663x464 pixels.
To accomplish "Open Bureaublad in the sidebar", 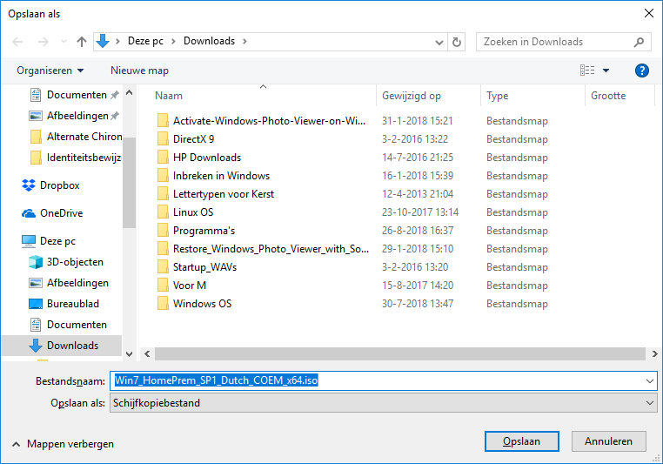I will [x=64, y=304].
